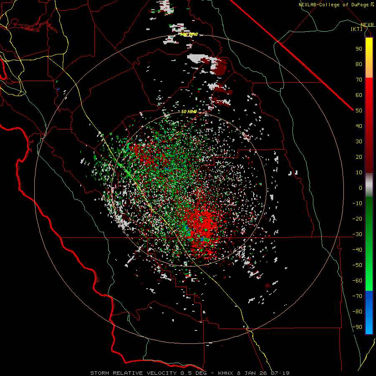The width and height of the screenshot is (376, 376).
Task: Click the 80 knot scale value
Action: tap(359, 64)
